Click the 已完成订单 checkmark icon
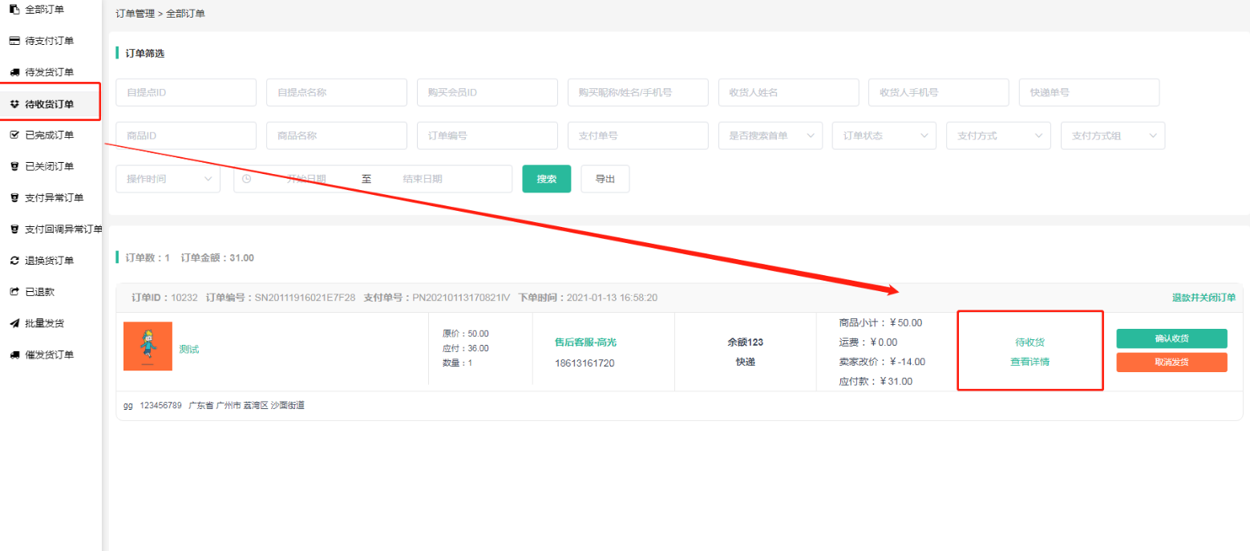The height and width of the screenshot is (551, 1250). coord(14,136)
